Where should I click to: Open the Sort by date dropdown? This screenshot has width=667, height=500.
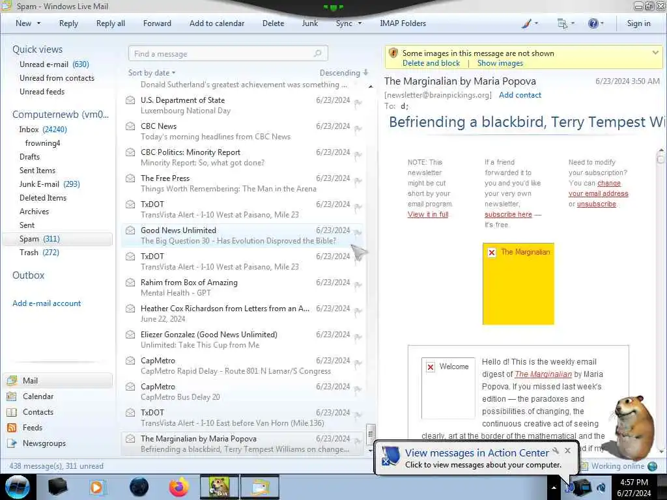click(x=152, y=73)
